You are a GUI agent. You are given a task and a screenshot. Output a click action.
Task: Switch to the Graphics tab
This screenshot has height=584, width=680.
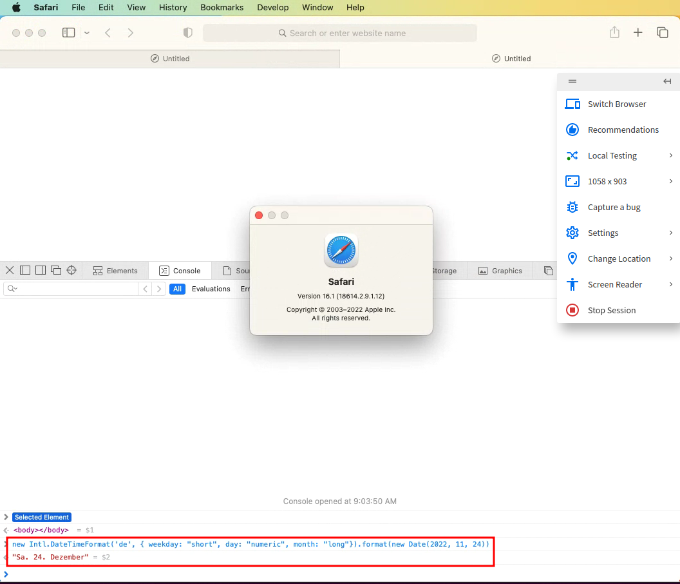[x=500, y=271]
